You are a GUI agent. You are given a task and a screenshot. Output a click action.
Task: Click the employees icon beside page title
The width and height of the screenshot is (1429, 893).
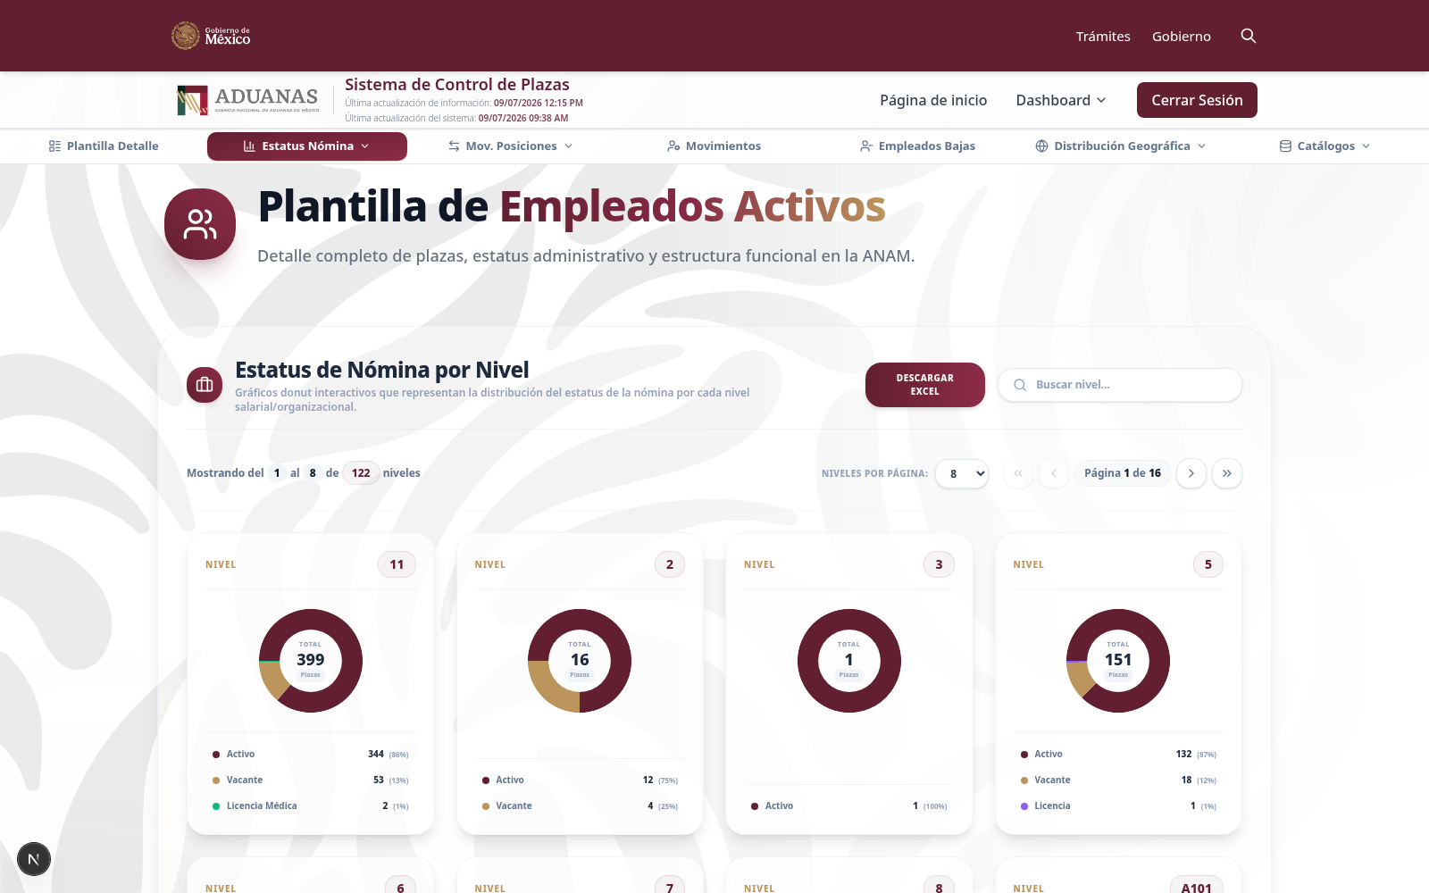200,224
